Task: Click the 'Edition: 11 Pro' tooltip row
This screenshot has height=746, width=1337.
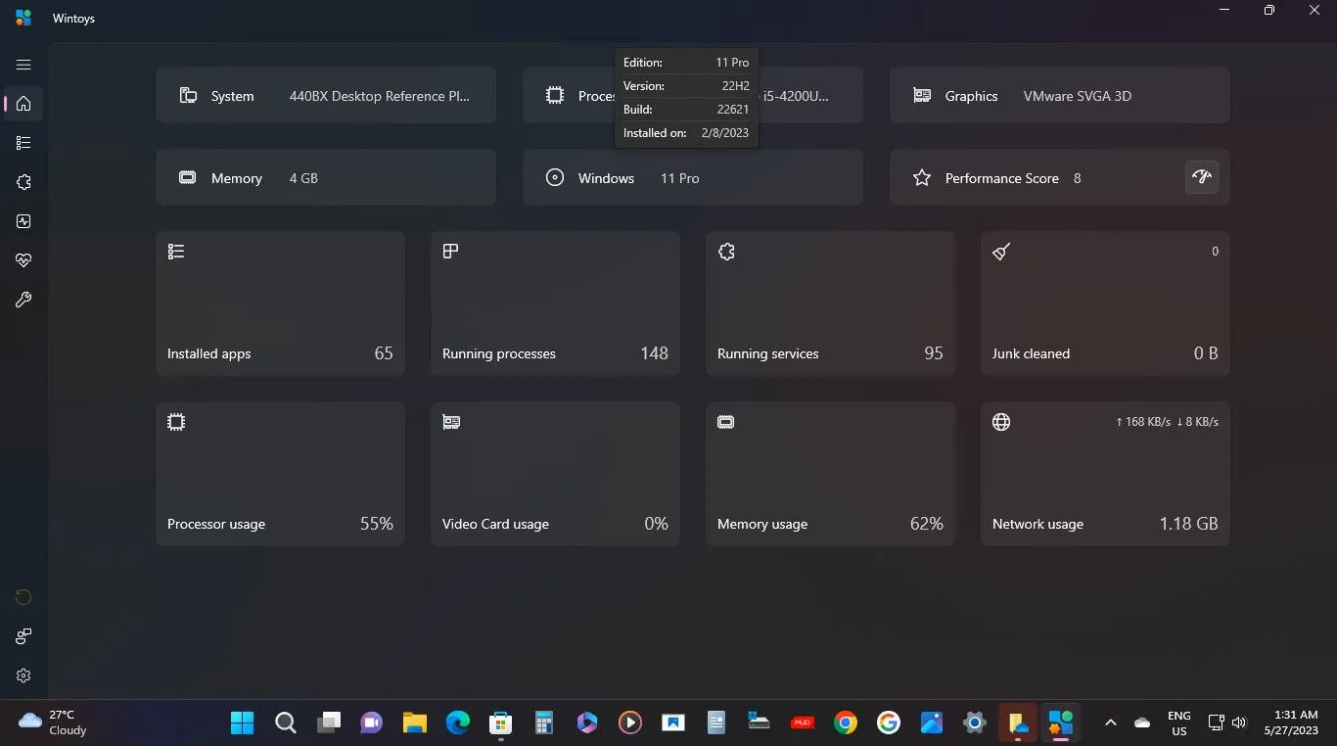Action: click(x=686, y=63)
